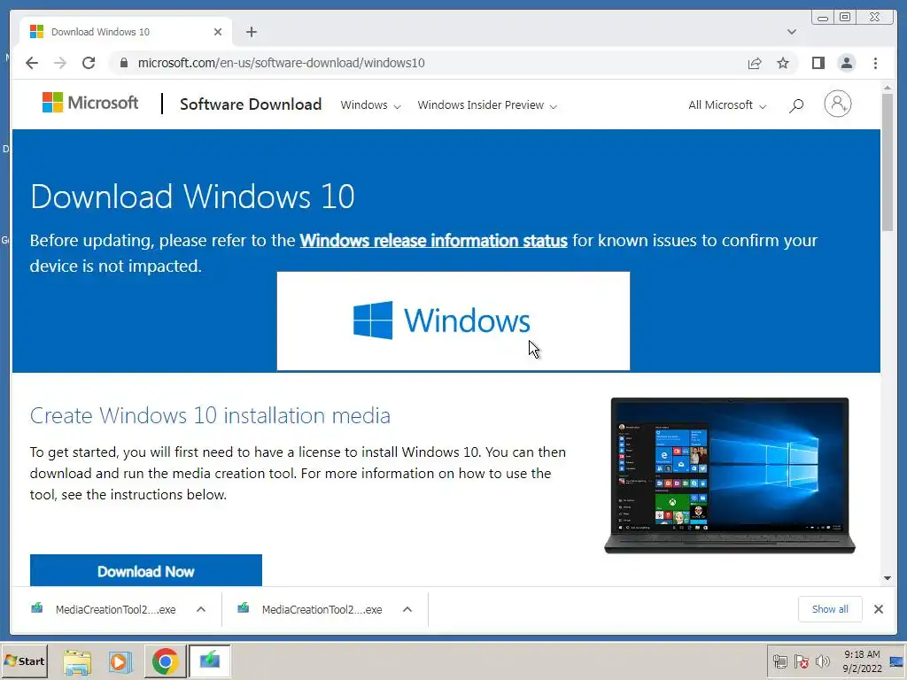The image size is (907, 680).
Task: Open the Chrome three-dot menu
Action: click(876, 63)
